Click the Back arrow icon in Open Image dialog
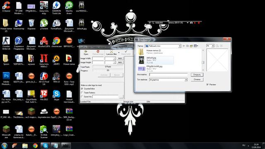 coord(184,46)
